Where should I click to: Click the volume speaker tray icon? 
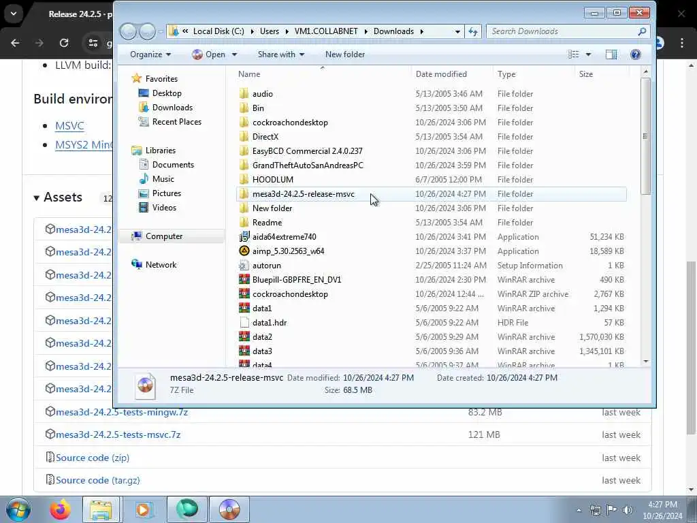[627, 510]
